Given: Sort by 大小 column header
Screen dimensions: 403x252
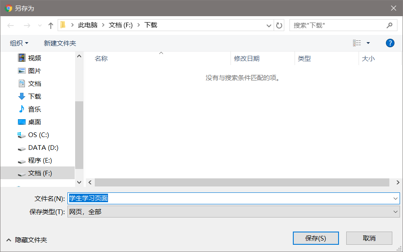Looking at the screenshot, I should pyautogui.click(x=368, y=58).
